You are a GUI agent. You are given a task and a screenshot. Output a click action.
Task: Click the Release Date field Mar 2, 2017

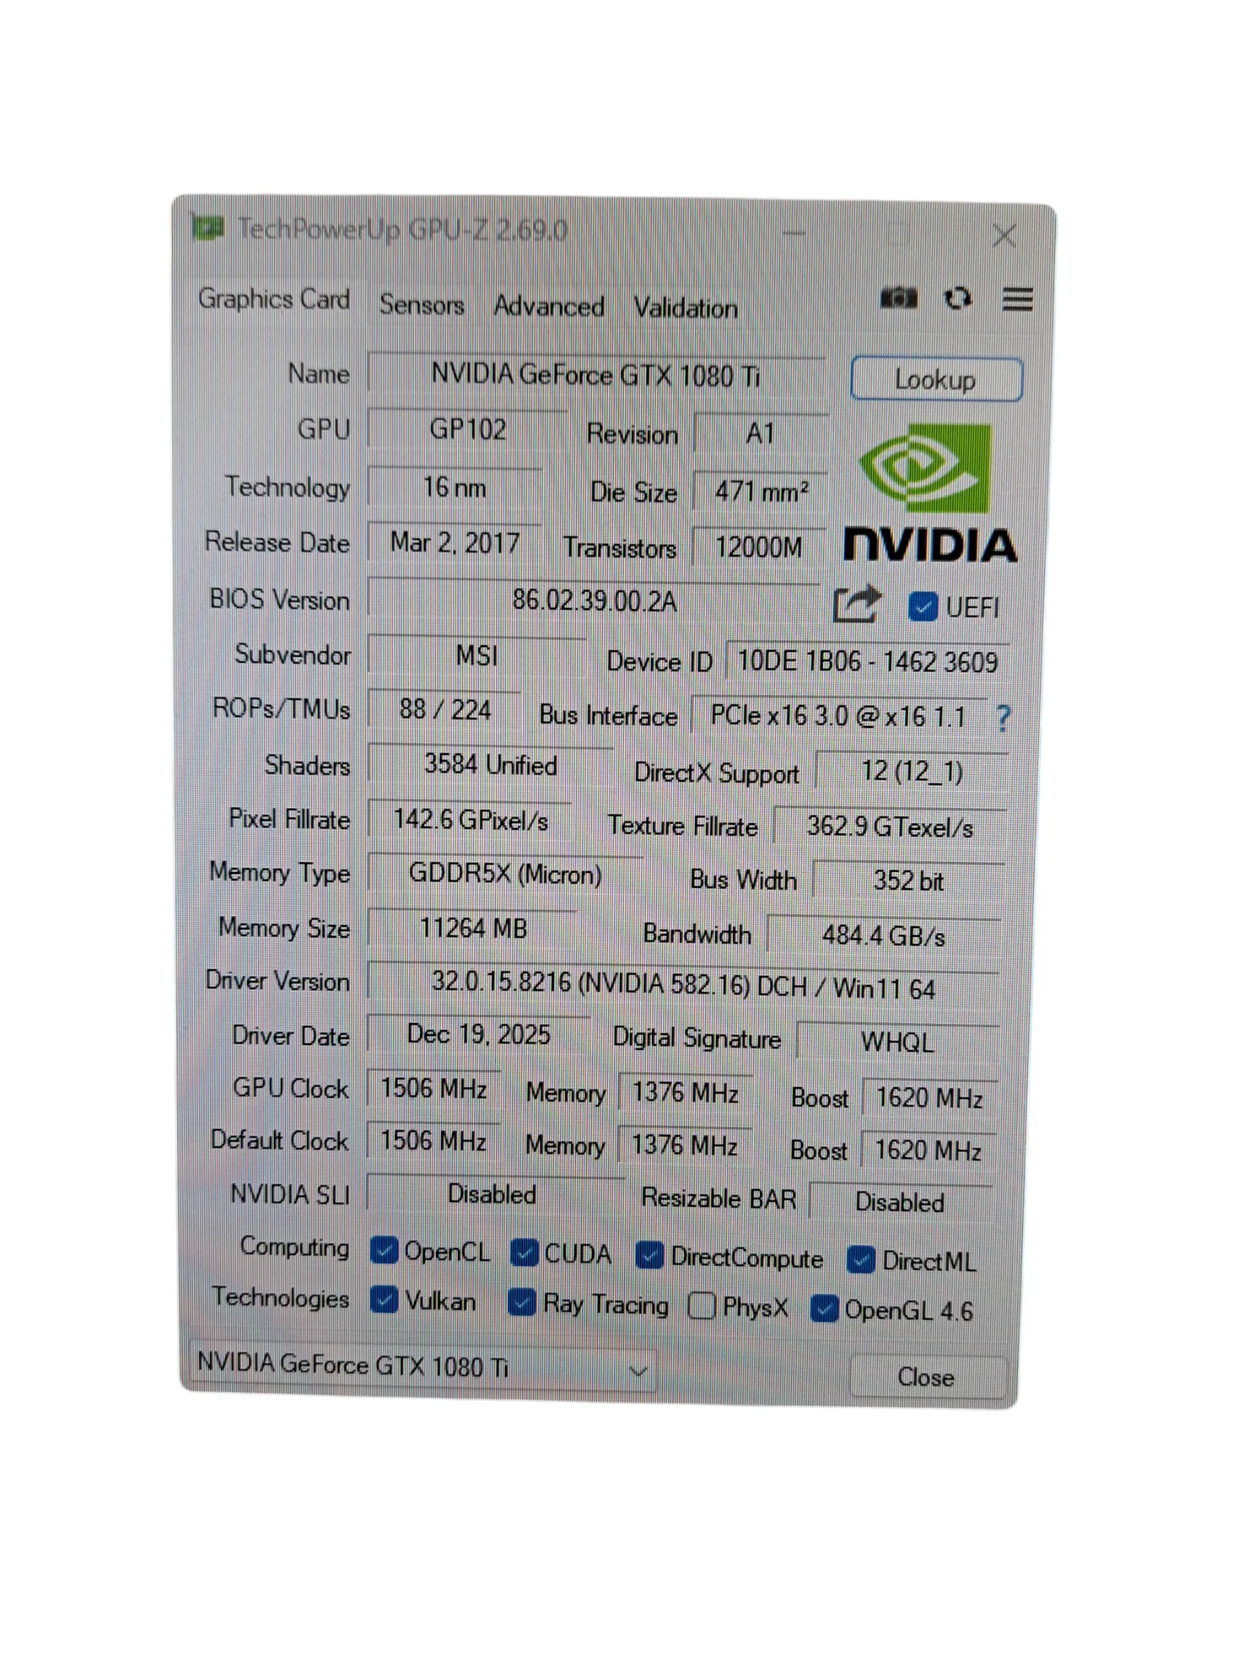[x=454, y=543]
